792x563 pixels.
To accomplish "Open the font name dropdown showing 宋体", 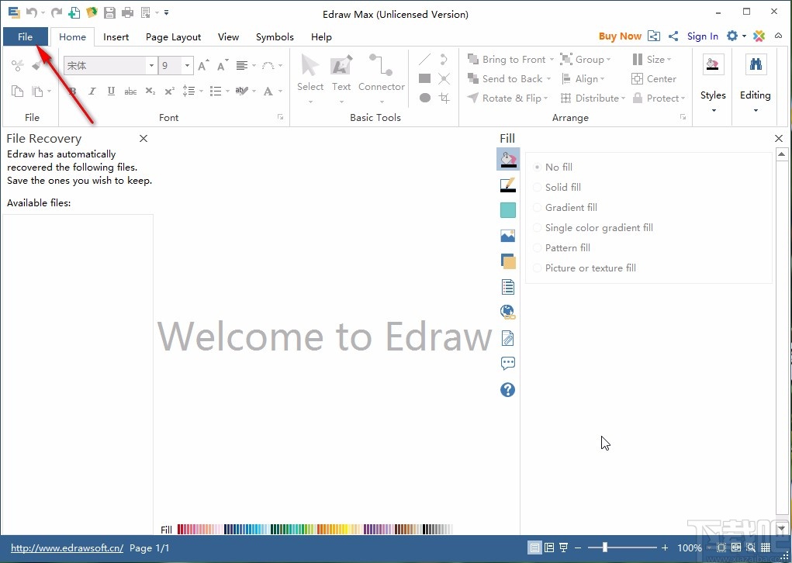I will coord(151,66).
